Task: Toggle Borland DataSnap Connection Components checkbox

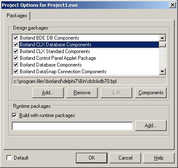Action: [x=16, y=72]
